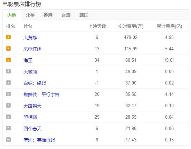Switch to the 香港 box office tab
The height and width of the screenshot is (149, 191).
(48, 15)
